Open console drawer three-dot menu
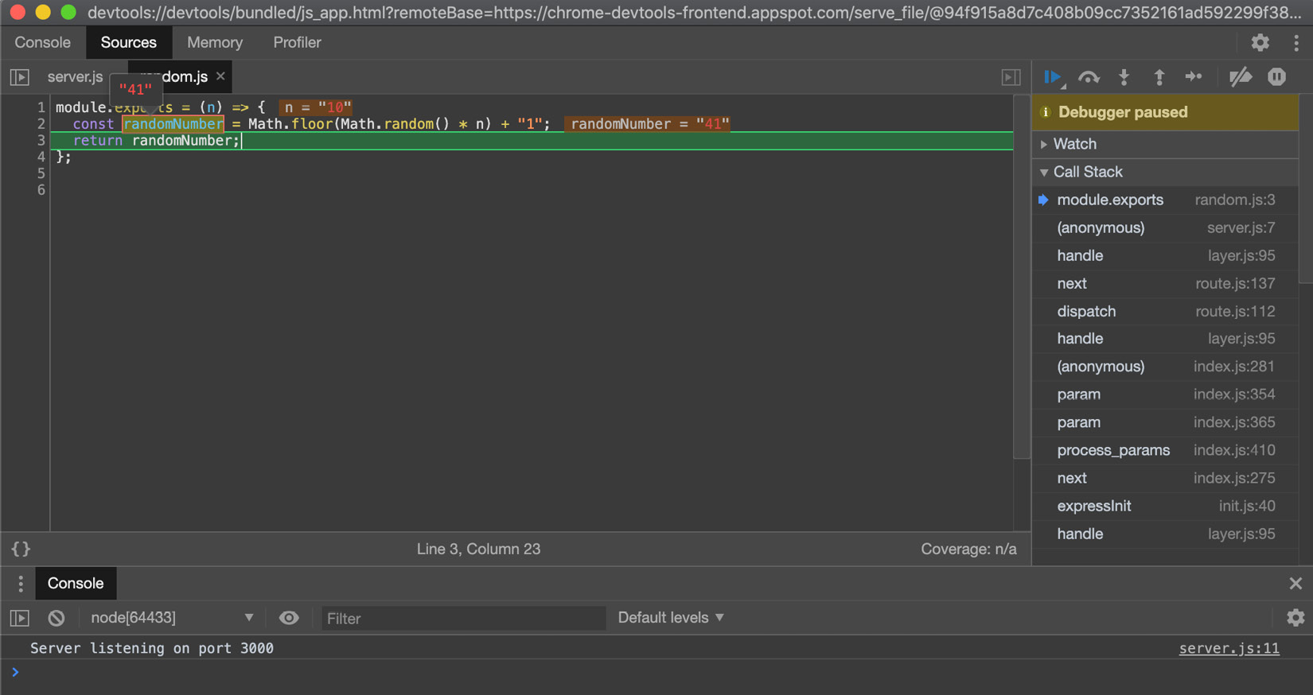Screen dimensions: 1313x695 click(21, 584)
